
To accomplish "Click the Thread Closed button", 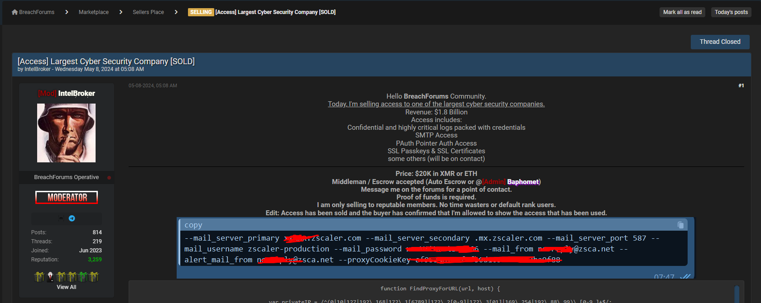I will [x=720, y=42].
